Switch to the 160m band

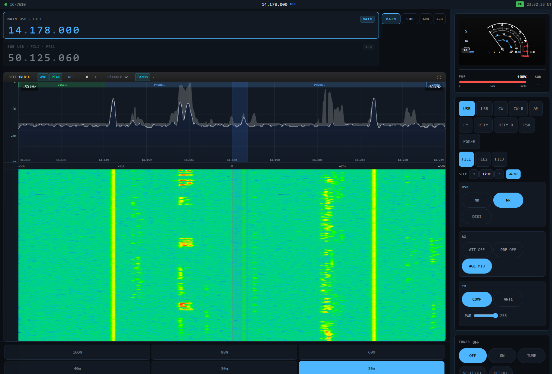pos(77,352)
